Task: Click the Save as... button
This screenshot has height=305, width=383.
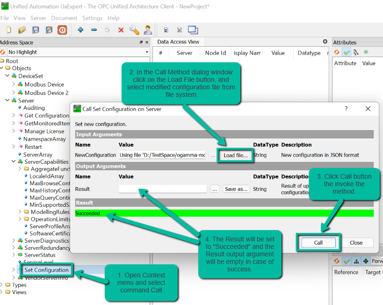Action: (236, 189)
